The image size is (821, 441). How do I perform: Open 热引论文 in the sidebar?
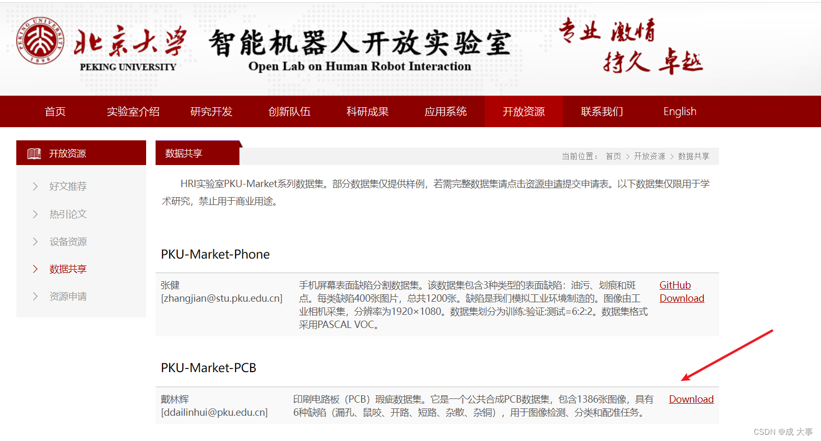(68, 214)
